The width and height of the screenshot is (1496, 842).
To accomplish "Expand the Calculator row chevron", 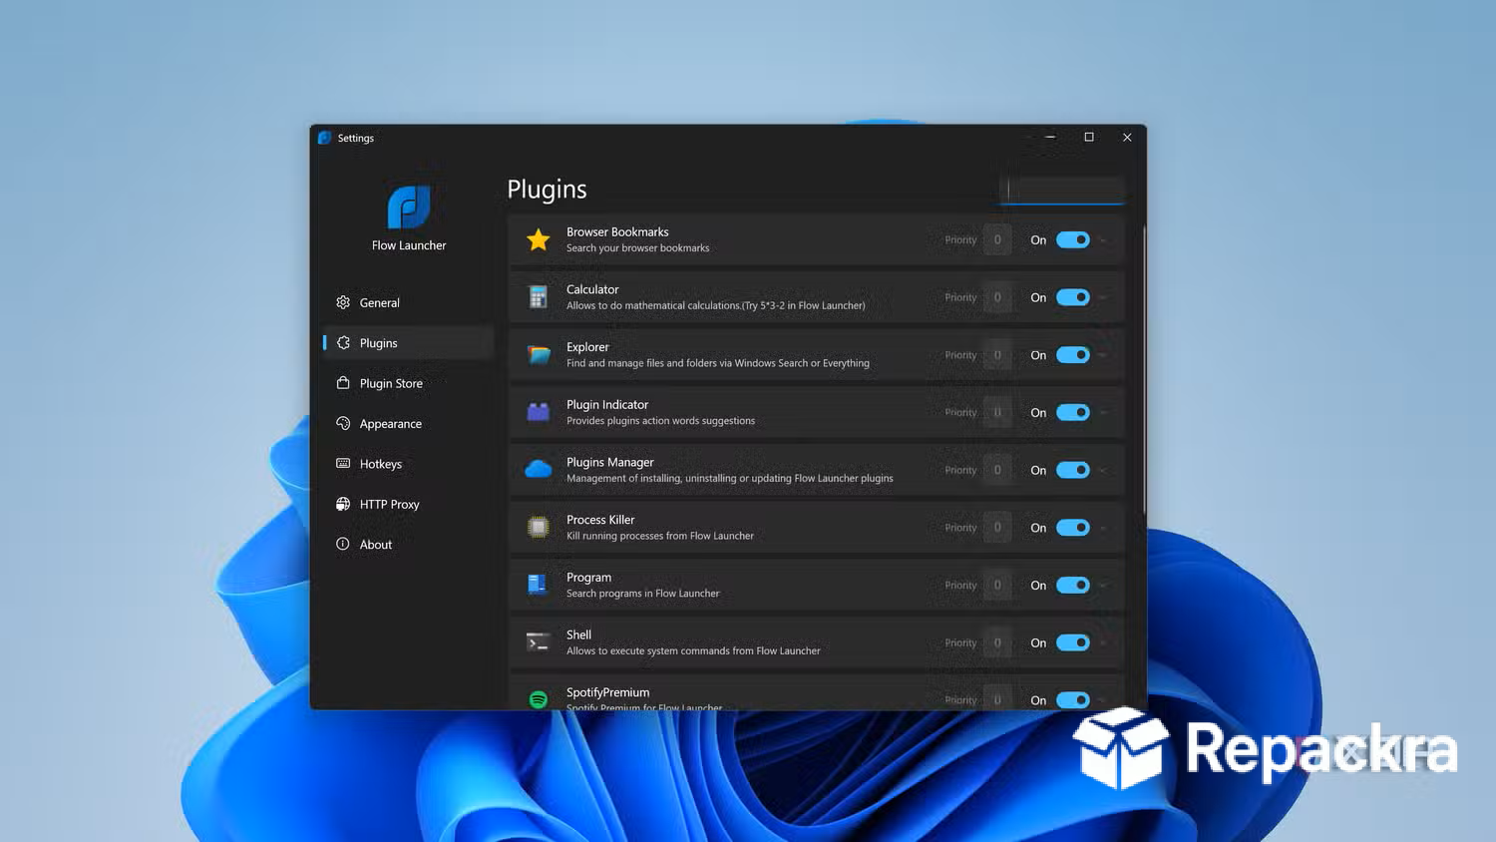I will pyautogui.click(x=1104, y=298).
